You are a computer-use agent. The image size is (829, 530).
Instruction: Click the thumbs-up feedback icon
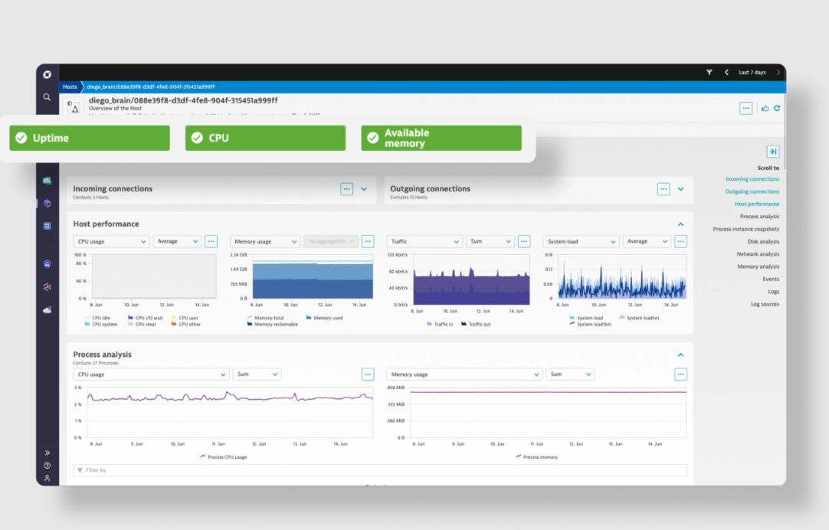[x=764, y=108]
